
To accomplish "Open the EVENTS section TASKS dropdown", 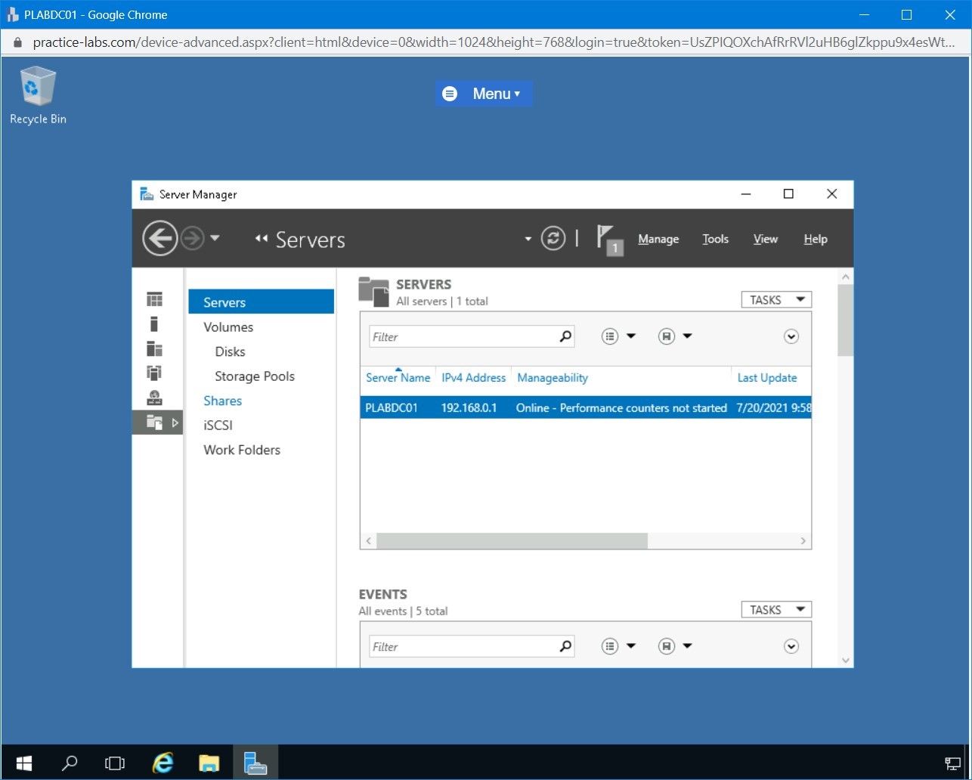I will click(x=776, y=610).
